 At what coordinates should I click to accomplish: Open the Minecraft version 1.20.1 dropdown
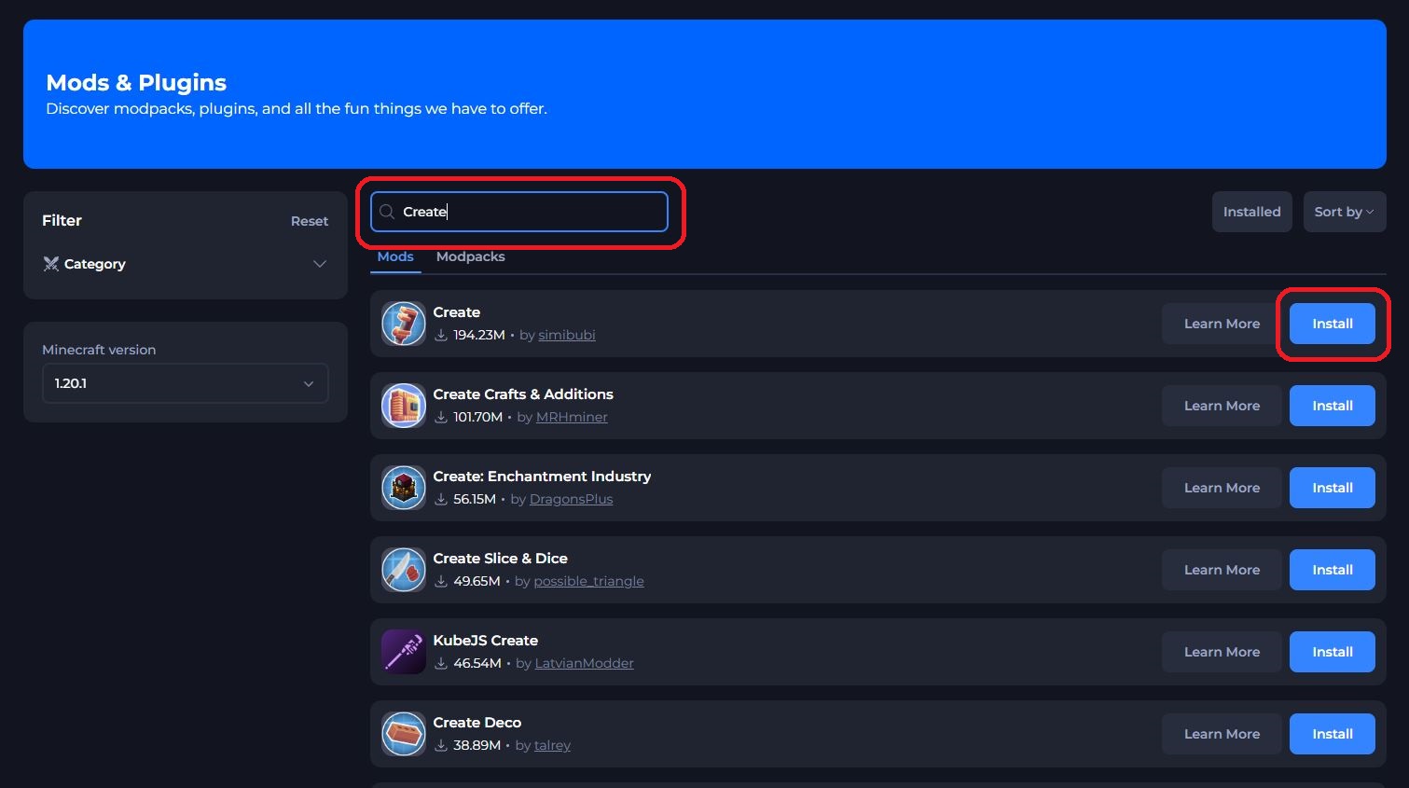[186, 383]
